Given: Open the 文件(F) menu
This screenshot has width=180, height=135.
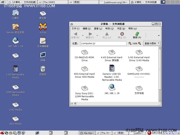Looking at the screenshot, I should (76, 28).
